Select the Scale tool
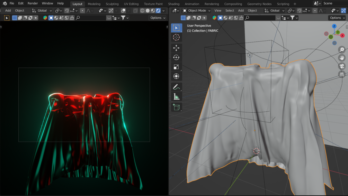 coord(176,67)
